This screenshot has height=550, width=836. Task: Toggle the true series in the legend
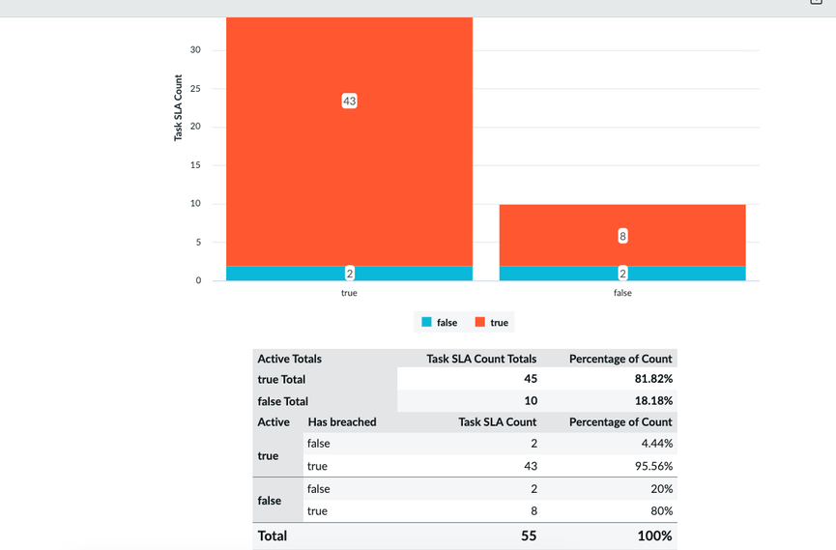click(491, 322)
